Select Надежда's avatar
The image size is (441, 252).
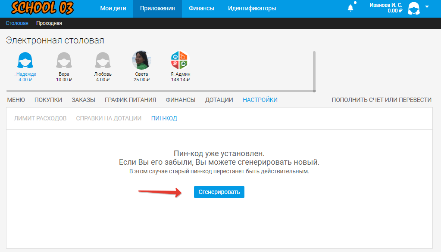tap(25, 60)
